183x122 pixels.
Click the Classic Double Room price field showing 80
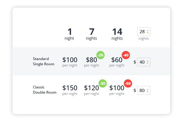pos(142,91)
